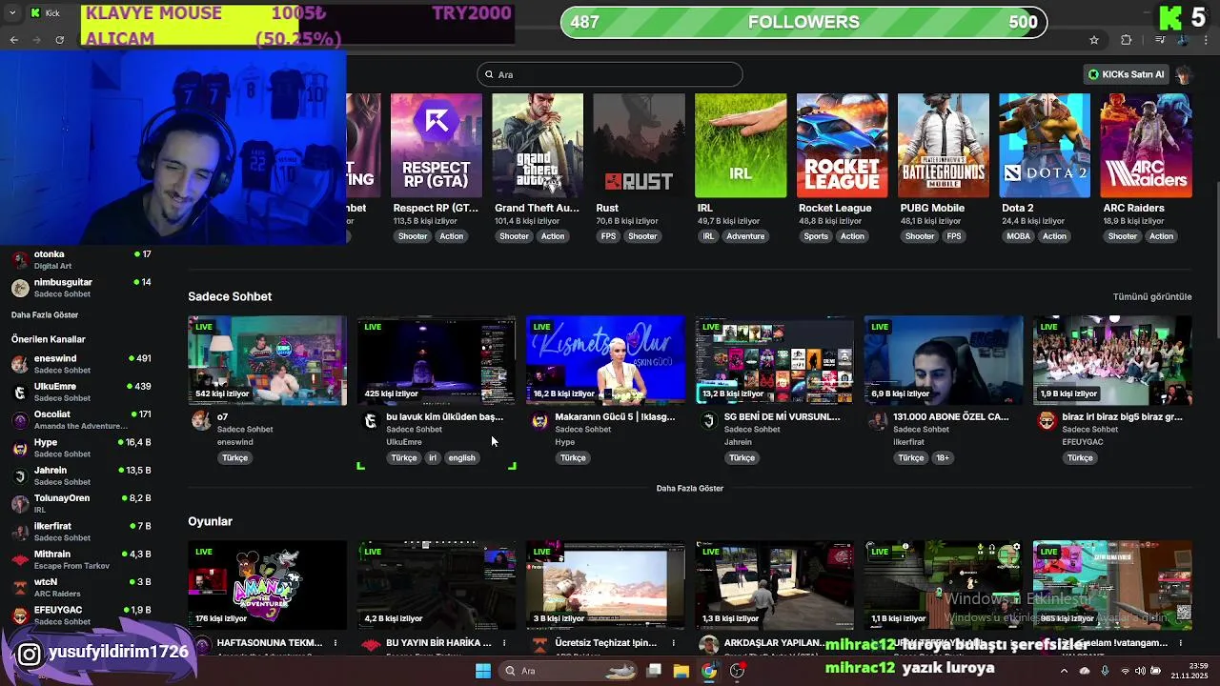Select Sports tag under Rocket League
The width and height of the screenshot is (1220, 686).
point(816,236)
